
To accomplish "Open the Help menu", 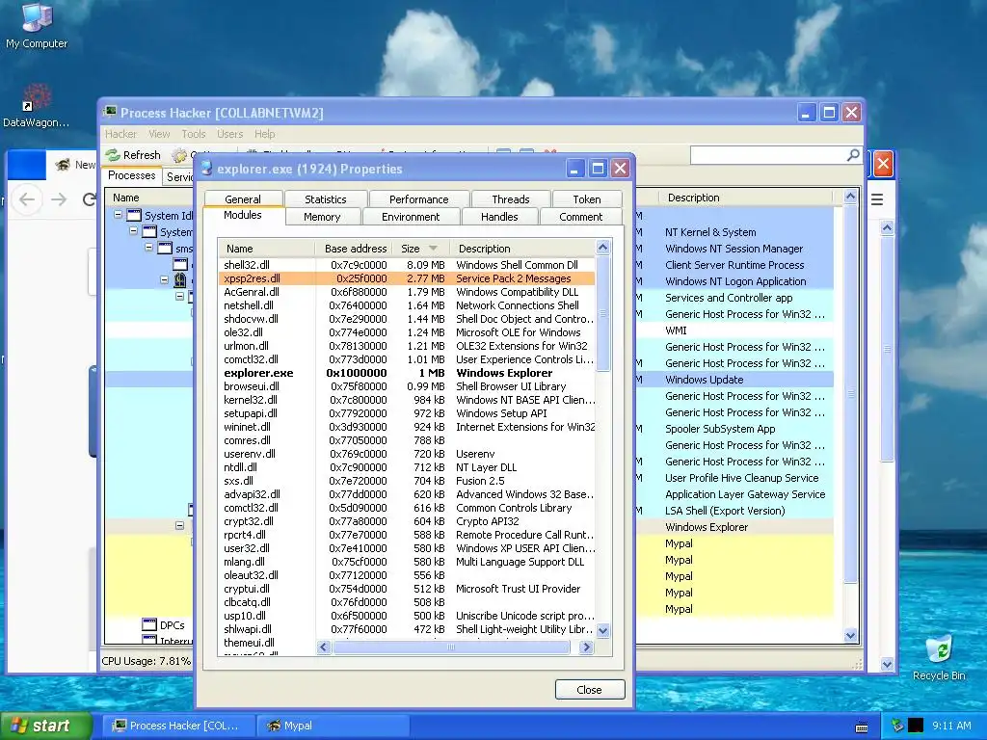I will tap(264, 134).
